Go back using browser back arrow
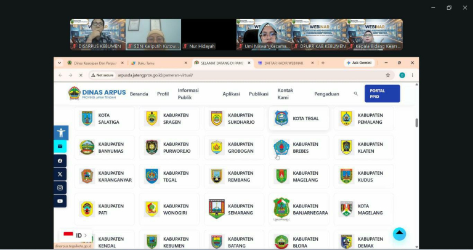The height and width of the screenshot is (250, 473). [x=60, y=75]
